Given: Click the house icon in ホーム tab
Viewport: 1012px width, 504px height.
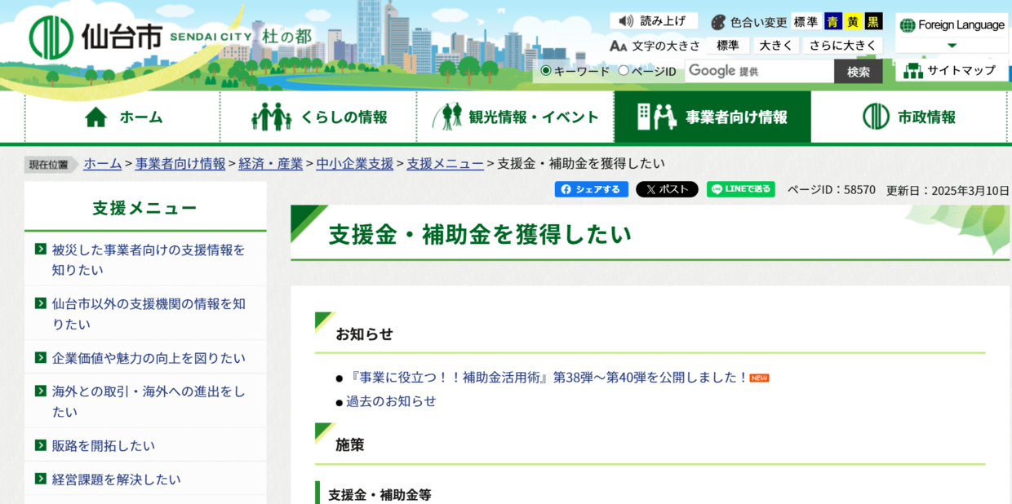Looking at the screenshot, I should [95, 117].
